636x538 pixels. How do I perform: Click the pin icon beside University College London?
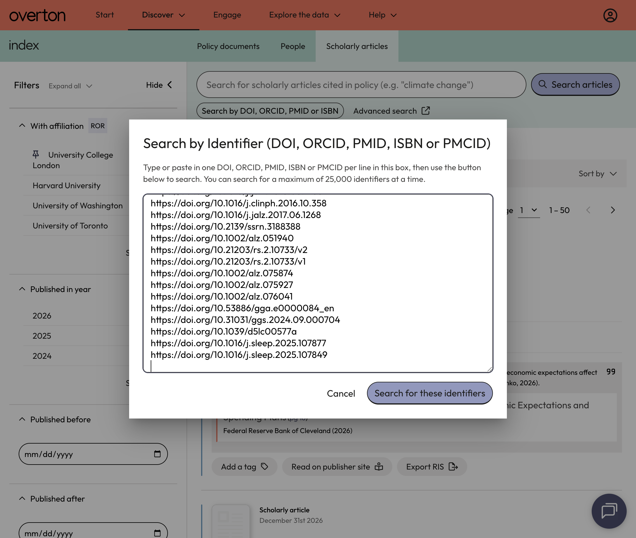point(36,154)
